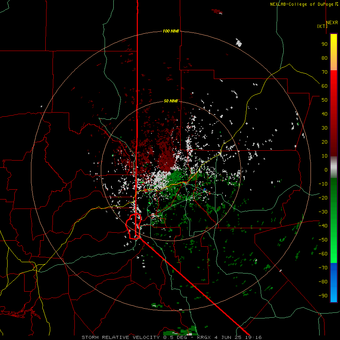The image size is (340, 340).
Task: Click the "-20" value on the velocity scale
Action: click(323, 198)
